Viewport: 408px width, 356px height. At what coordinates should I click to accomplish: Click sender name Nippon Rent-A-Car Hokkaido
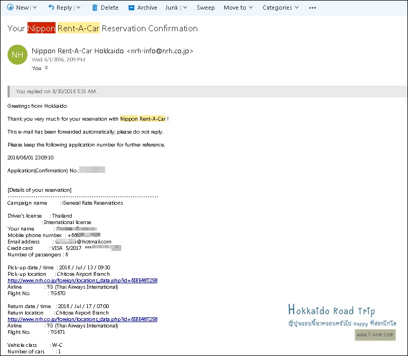pos(78,51)
